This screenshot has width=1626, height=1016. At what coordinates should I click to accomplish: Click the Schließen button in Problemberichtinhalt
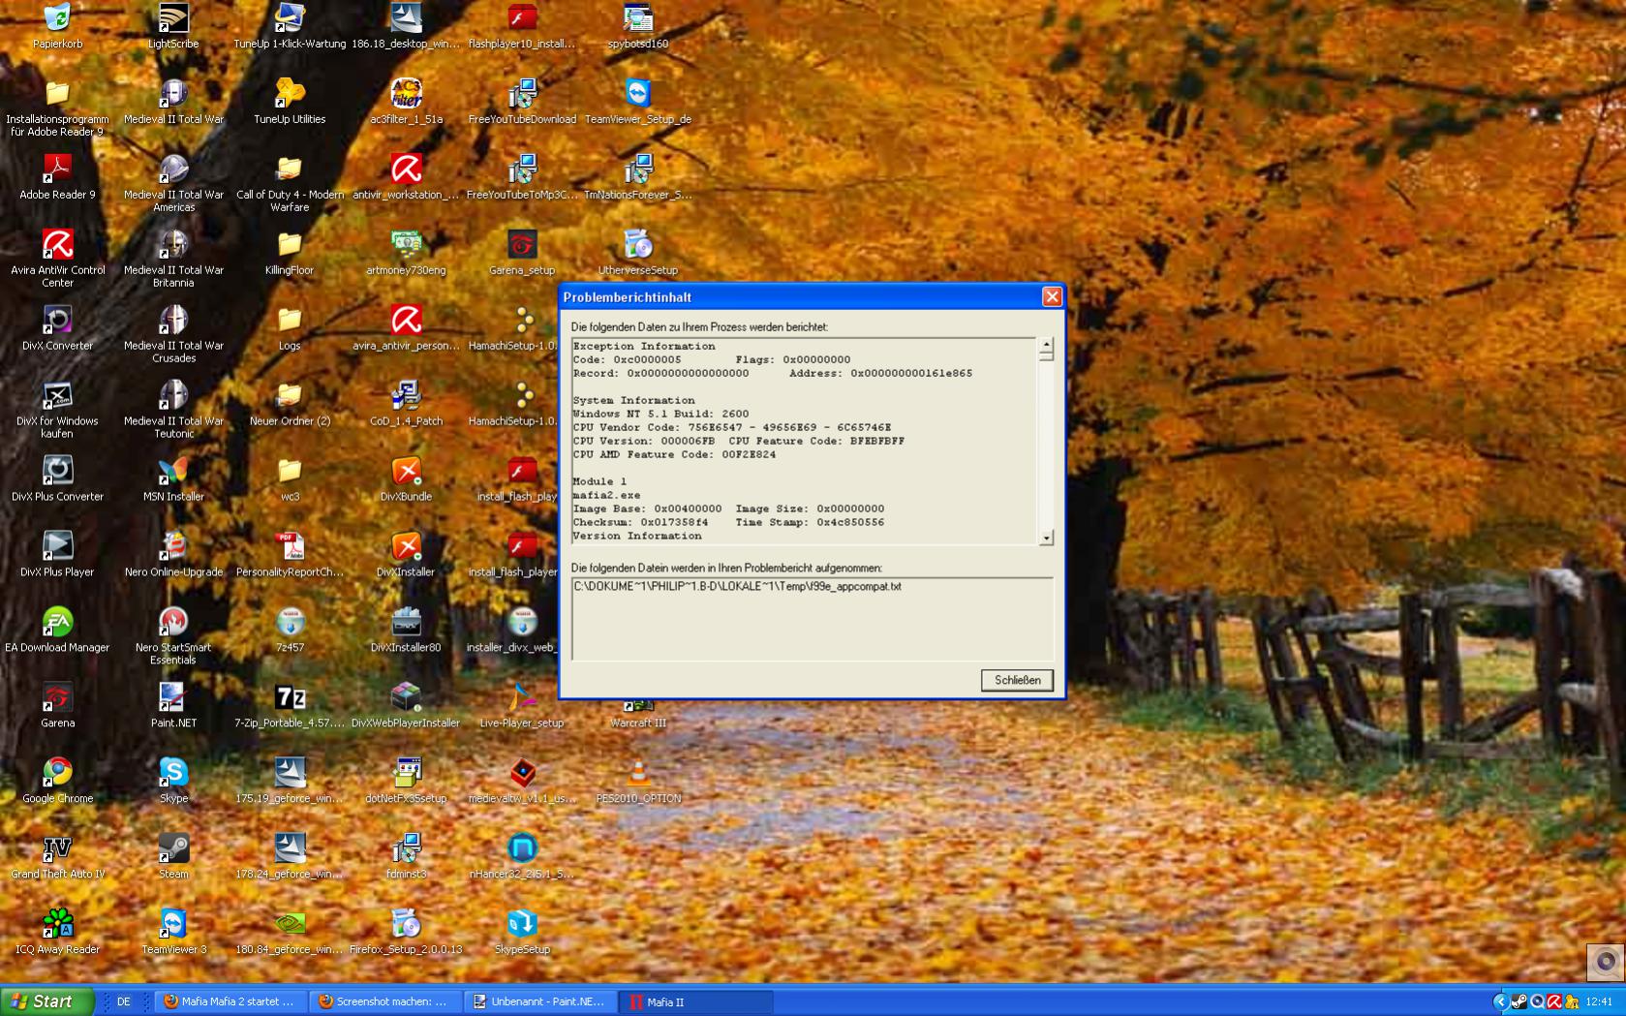(x=1017, y=680)
